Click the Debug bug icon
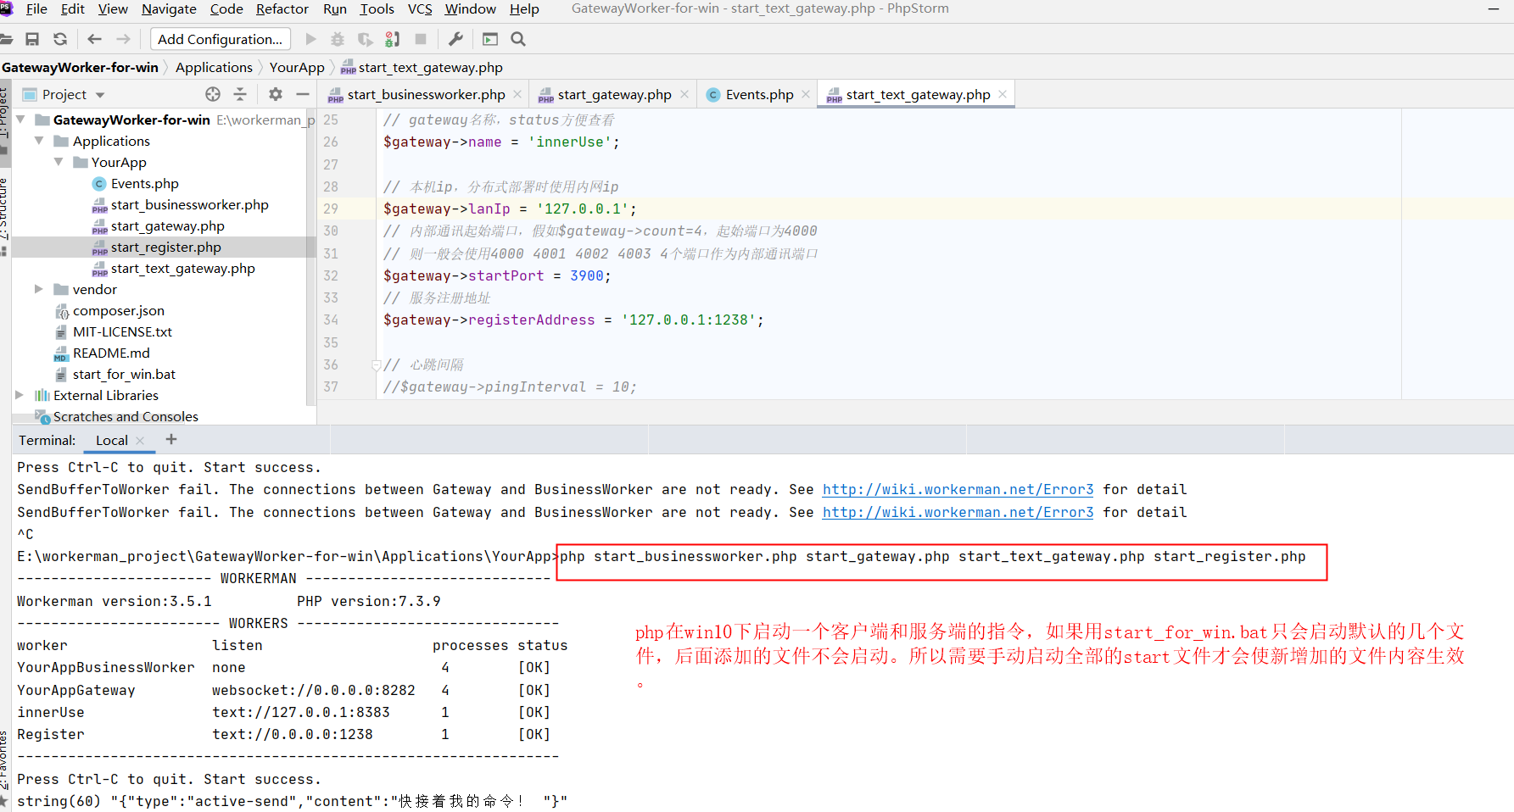 338,39
